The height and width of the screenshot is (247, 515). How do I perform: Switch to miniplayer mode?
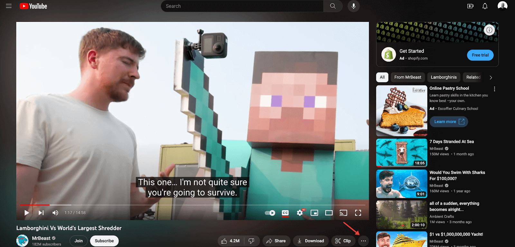(314, 213)
